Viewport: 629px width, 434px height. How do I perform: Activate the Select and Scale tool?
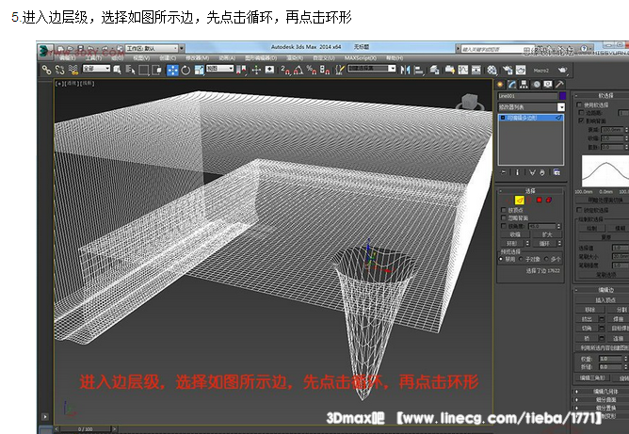click(x=199, y=71)
